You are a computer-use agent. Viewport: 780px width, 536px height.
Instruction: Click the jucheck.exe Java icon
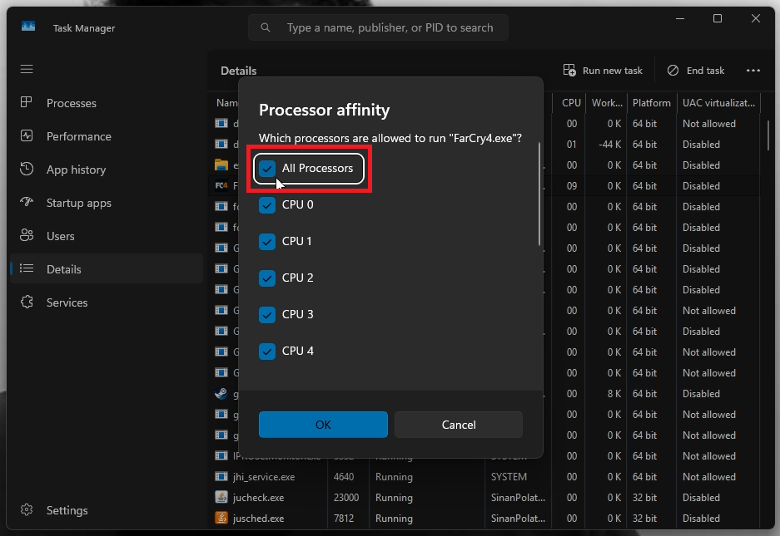click(221, 497)
